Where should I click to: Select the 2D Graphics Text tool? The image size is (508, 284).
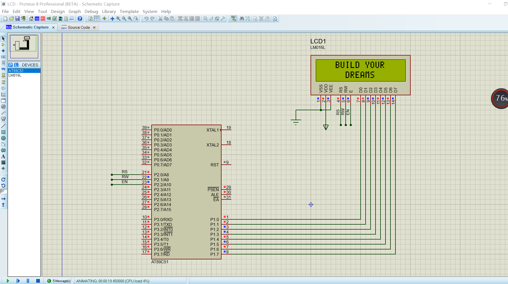pos(3,156)
